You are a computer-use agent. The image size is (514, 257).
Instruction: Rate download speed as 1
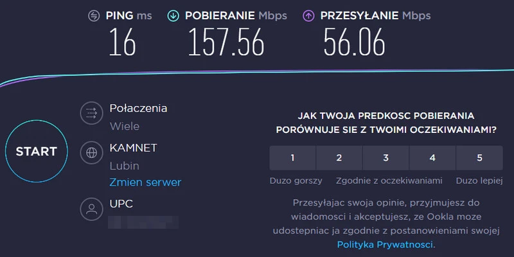pos(292,158)
